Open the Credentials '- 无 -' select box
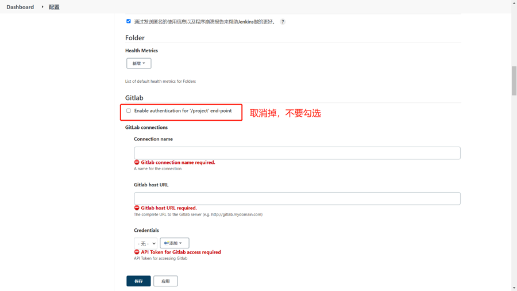Screen dimensions: 517x291 [x=145, y=243]
